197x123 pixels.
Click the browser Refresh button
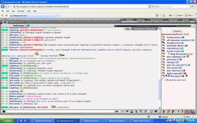[x=153, y=7]
